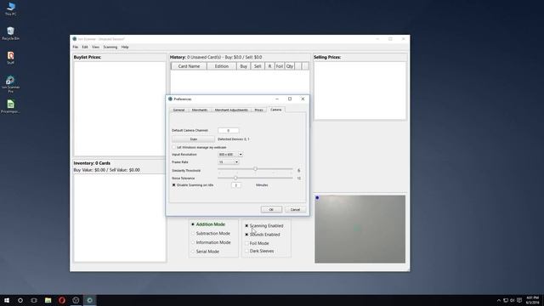Open the red PDF icon on desktop
544x306 pixels.
(x=11, y=58)
